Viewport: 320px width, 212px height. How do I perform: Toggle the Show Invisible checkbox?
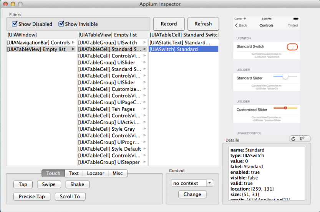pyautogui.click(x=61, y=24)
